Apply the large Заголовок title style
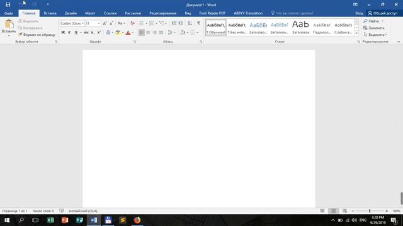This screenshot has width=403, height=226. pos(301,28)
